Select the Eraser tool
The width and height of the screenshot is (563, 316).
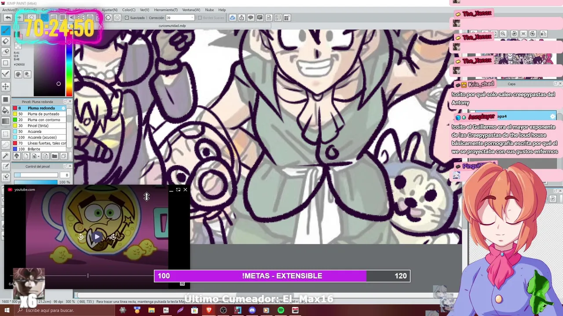pyautogui.click(x=6, y=41)
